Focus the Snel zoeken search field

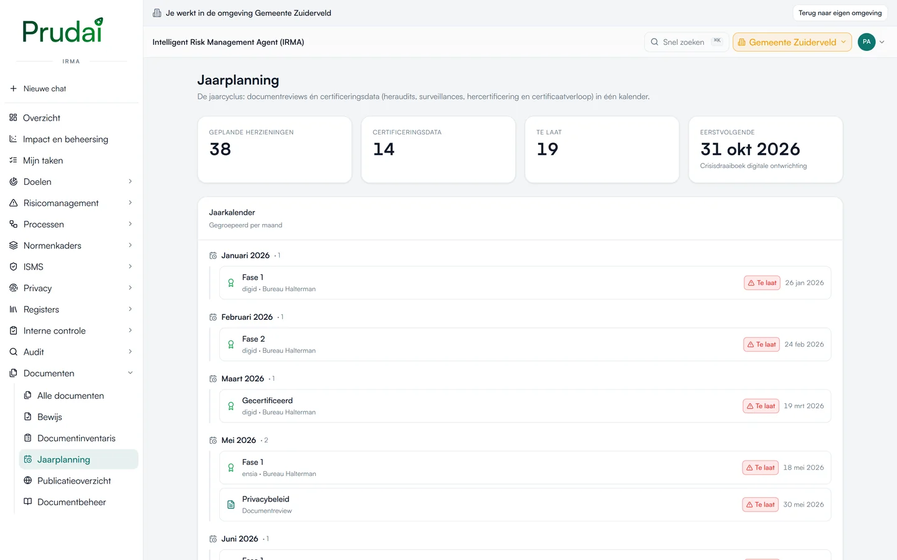click(x=686, y=42)
